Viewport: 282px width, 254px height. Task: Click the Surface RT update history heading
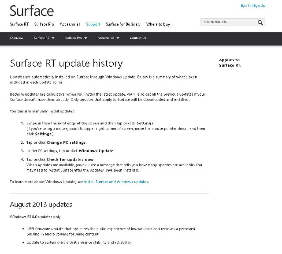coord(66,63)
